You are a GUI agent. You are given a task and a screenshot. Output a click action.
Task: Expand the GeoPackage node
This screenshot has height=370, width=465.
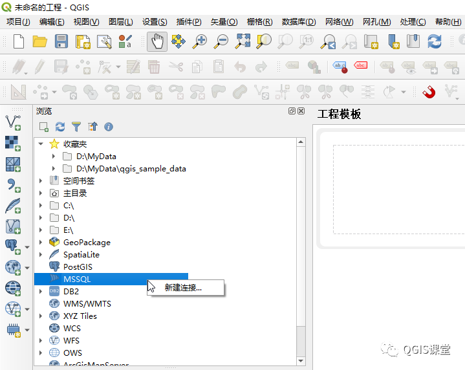click(x=41, y=242)
